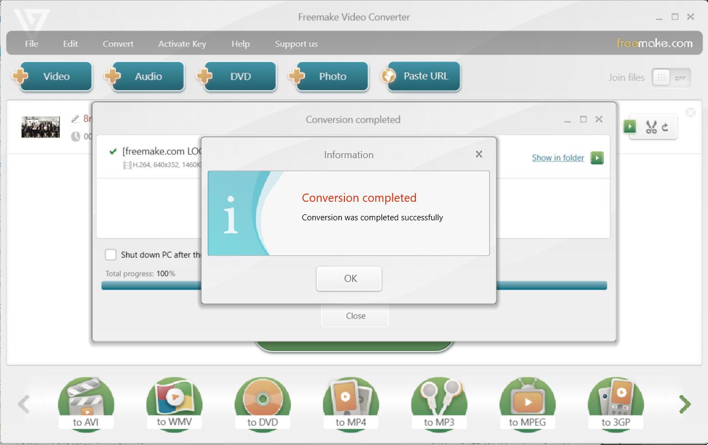Click the freemake.com logo link
The image size is (708, 445).
click(654, 43)
